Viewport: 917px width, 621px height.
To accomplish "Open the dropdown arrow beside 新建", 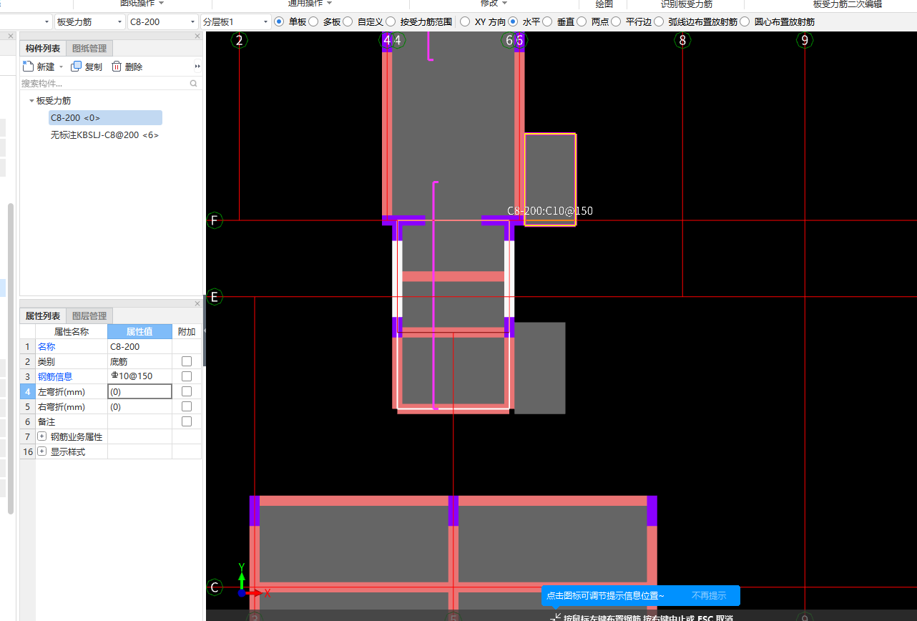I will tap(62, 67).
